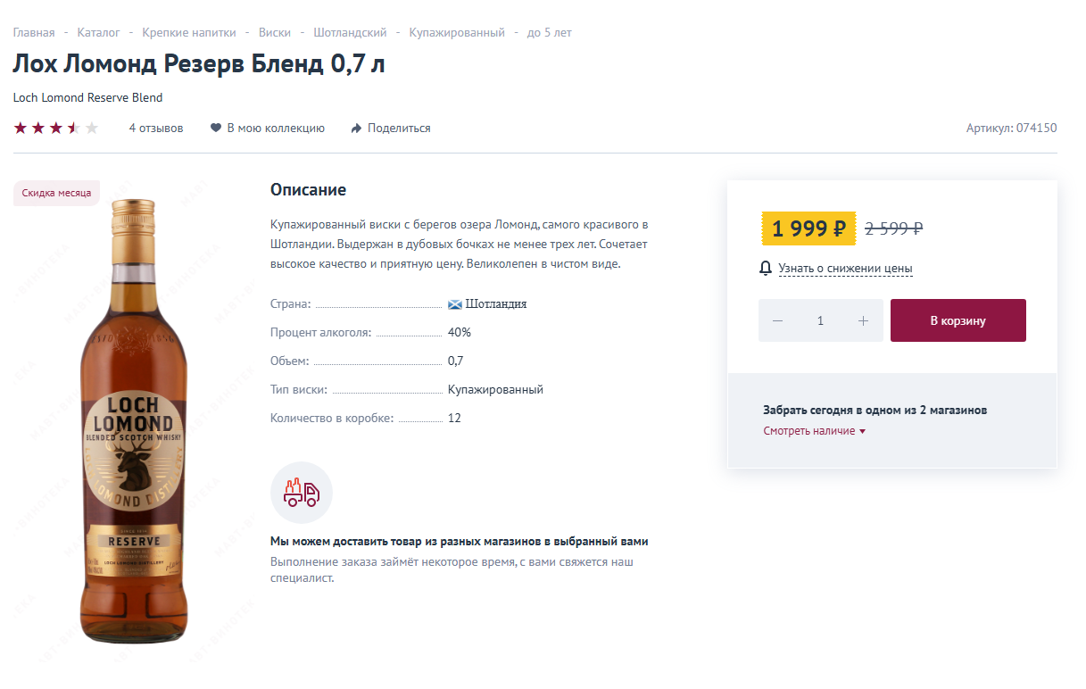Add product with "В корзину" button

tap(958, 320)
